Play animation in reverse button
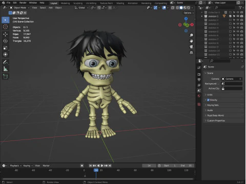The image size is (246, 184). tap(98, 166)
